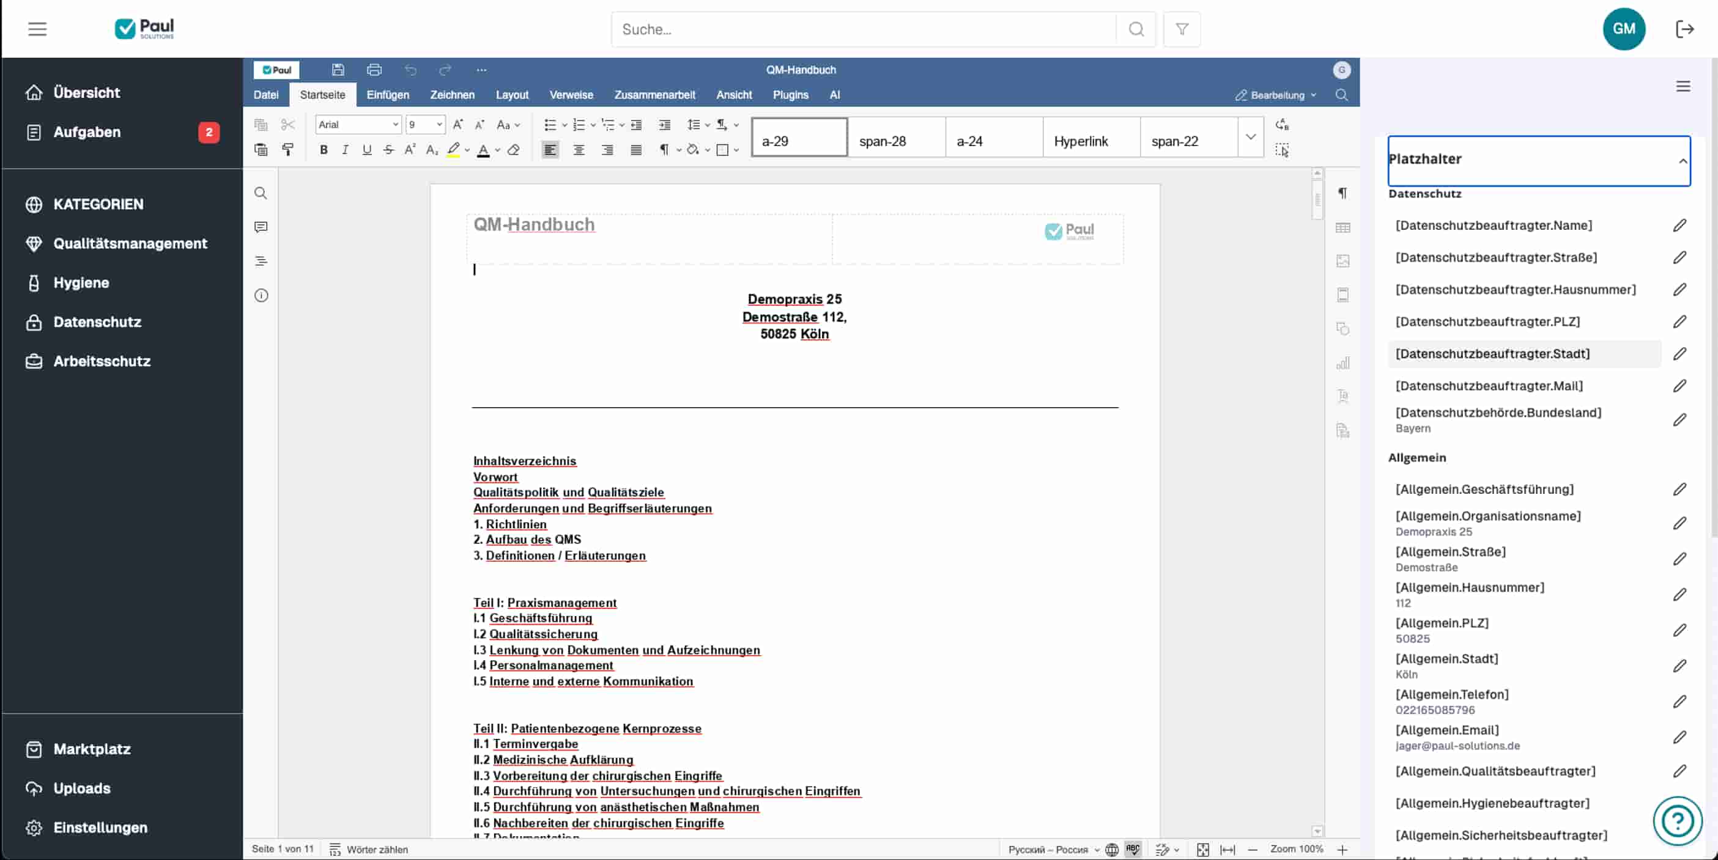1718x860 pixels.
Task: Collapse the Platzhalter panel
Action: 1682,161
